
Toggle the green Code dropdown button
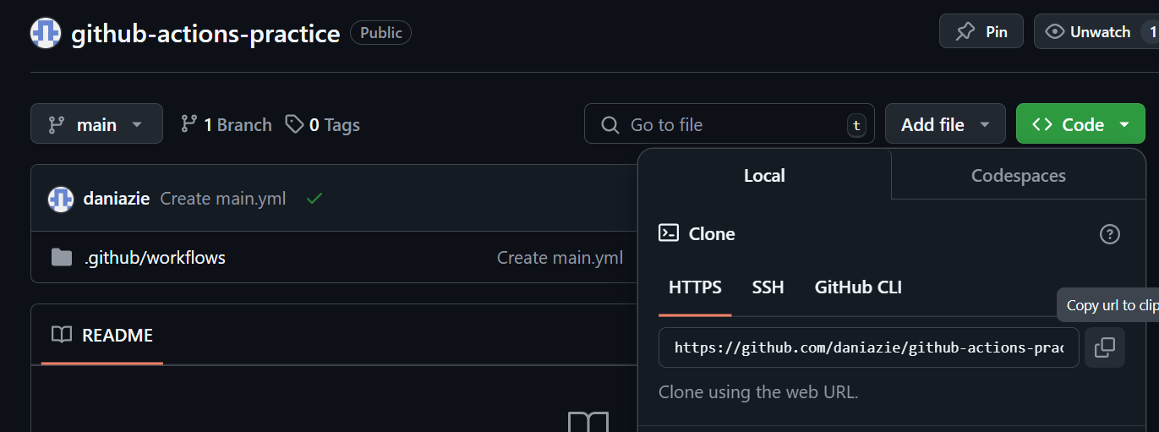[1080, 124]
